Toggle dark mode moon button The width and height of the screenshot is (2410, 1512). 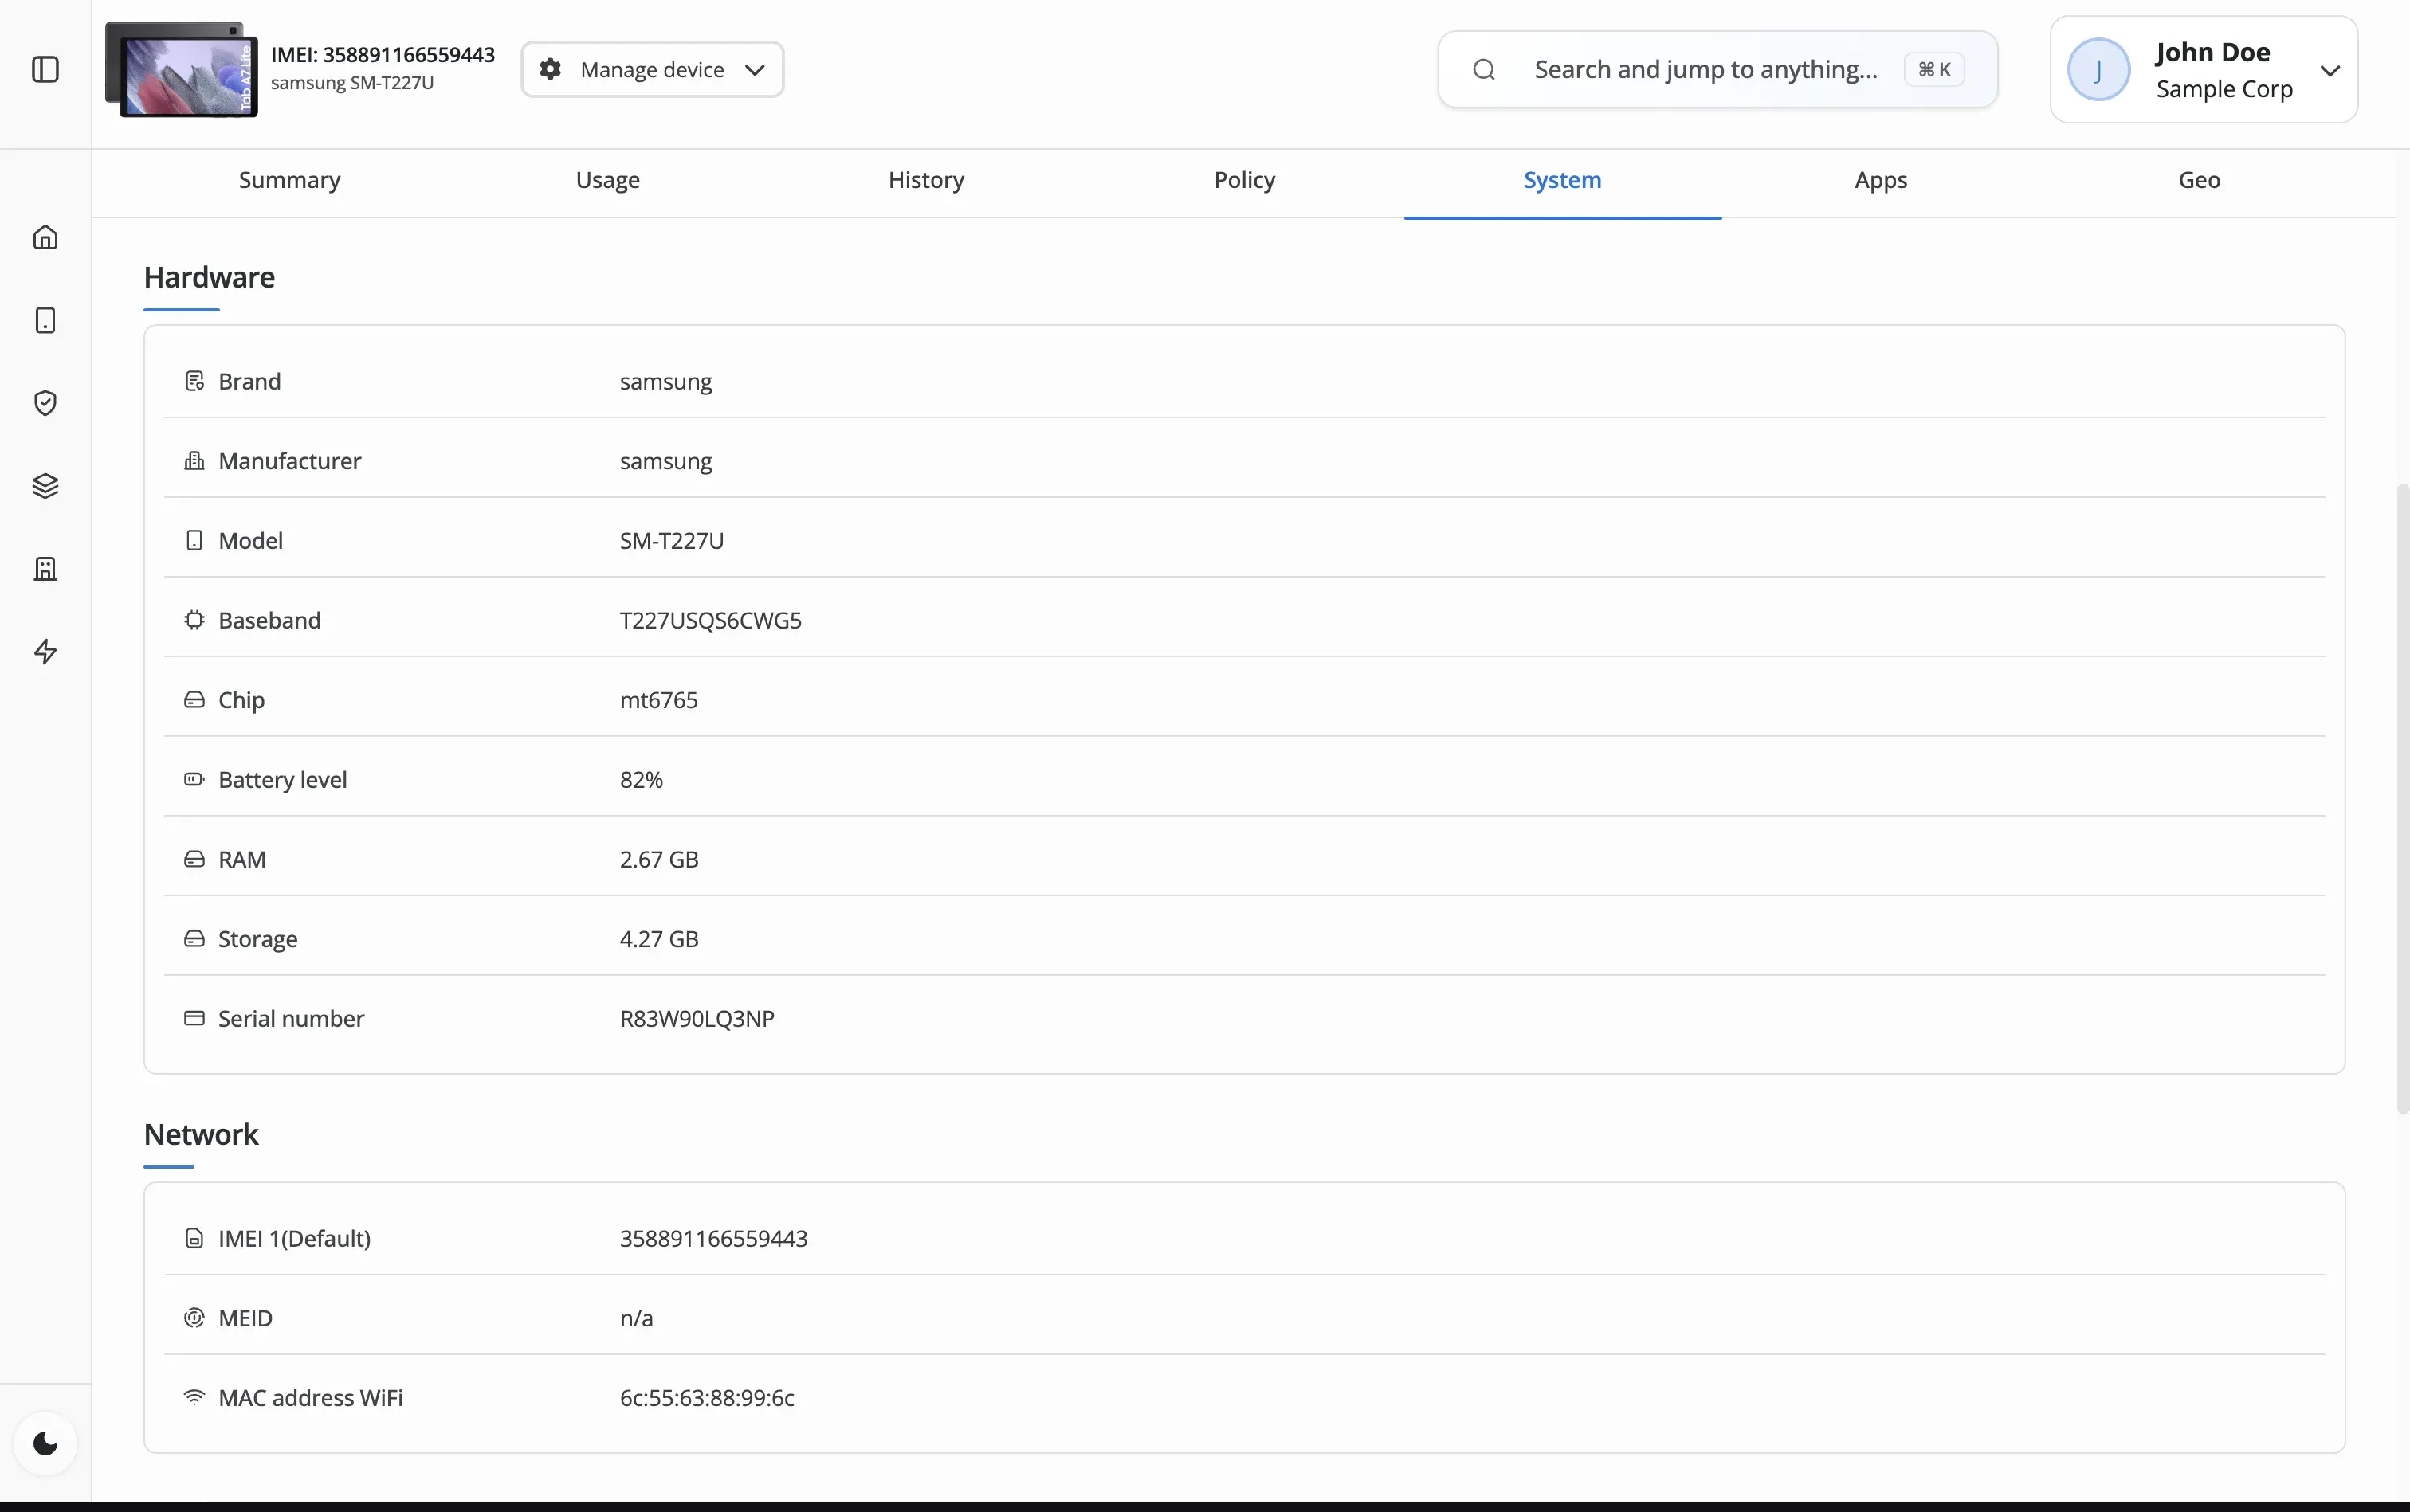(x=45, y=1443)
